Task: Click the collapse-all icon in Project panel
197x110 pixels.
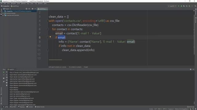Action: (29, 9)
